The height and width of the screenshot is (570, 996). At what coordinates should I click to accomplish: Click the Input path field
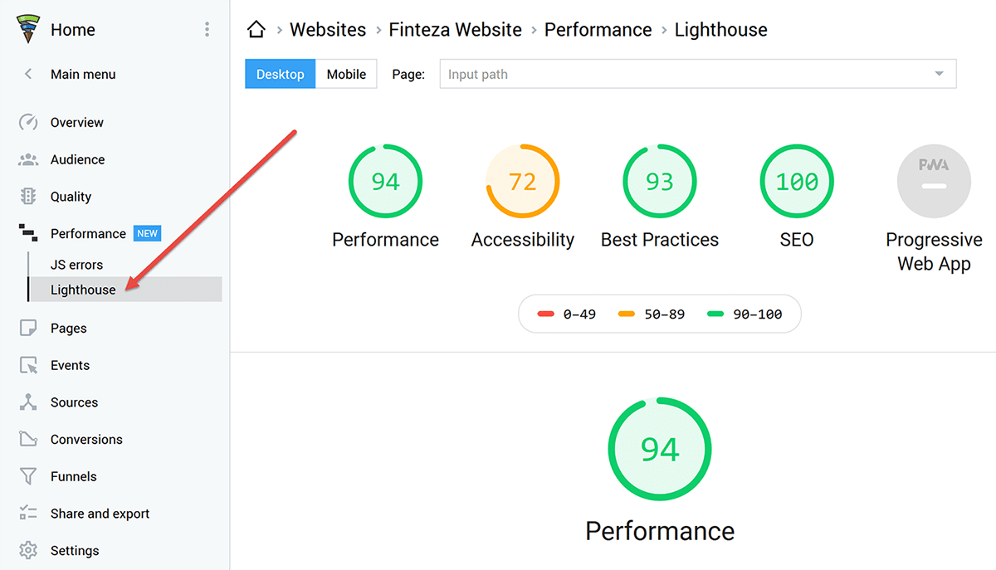click(681, 74)
